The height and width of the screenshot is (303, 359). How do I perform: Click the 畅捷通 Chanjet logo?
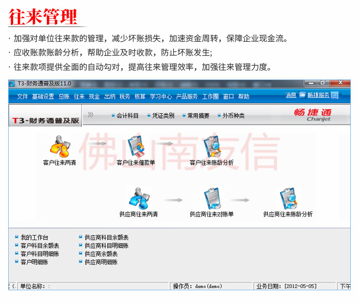click(313, 115)
